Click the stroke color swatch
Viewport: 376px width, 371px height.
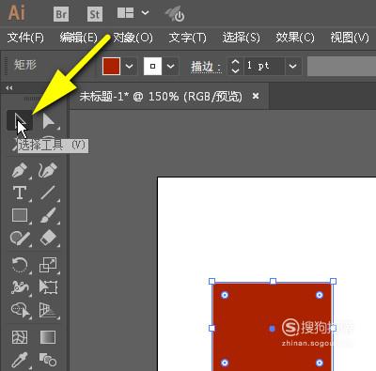coord(152,66)
